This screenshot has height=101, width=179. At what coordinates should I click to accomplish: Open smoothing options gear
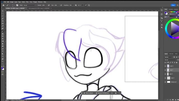(76, 5)
